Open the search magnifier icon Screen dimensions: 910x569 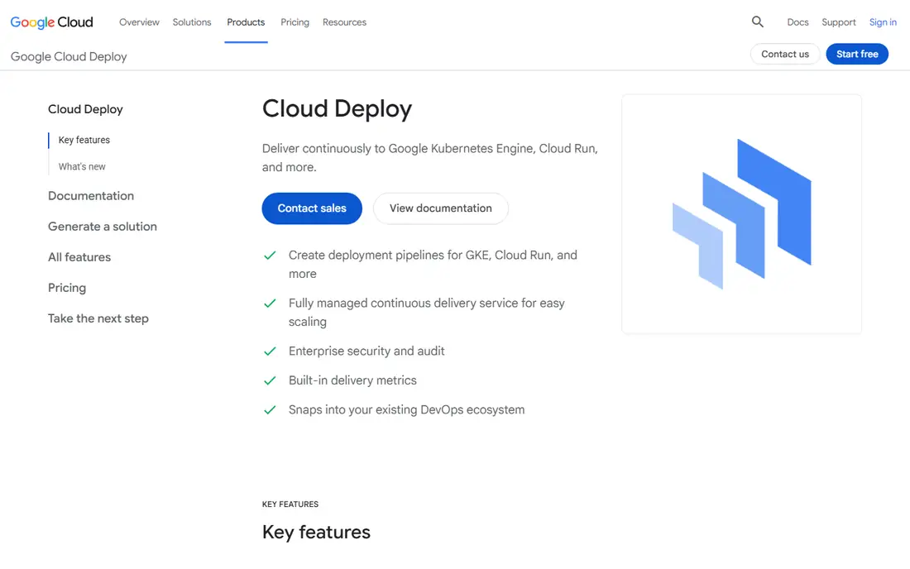click(757, 22)
